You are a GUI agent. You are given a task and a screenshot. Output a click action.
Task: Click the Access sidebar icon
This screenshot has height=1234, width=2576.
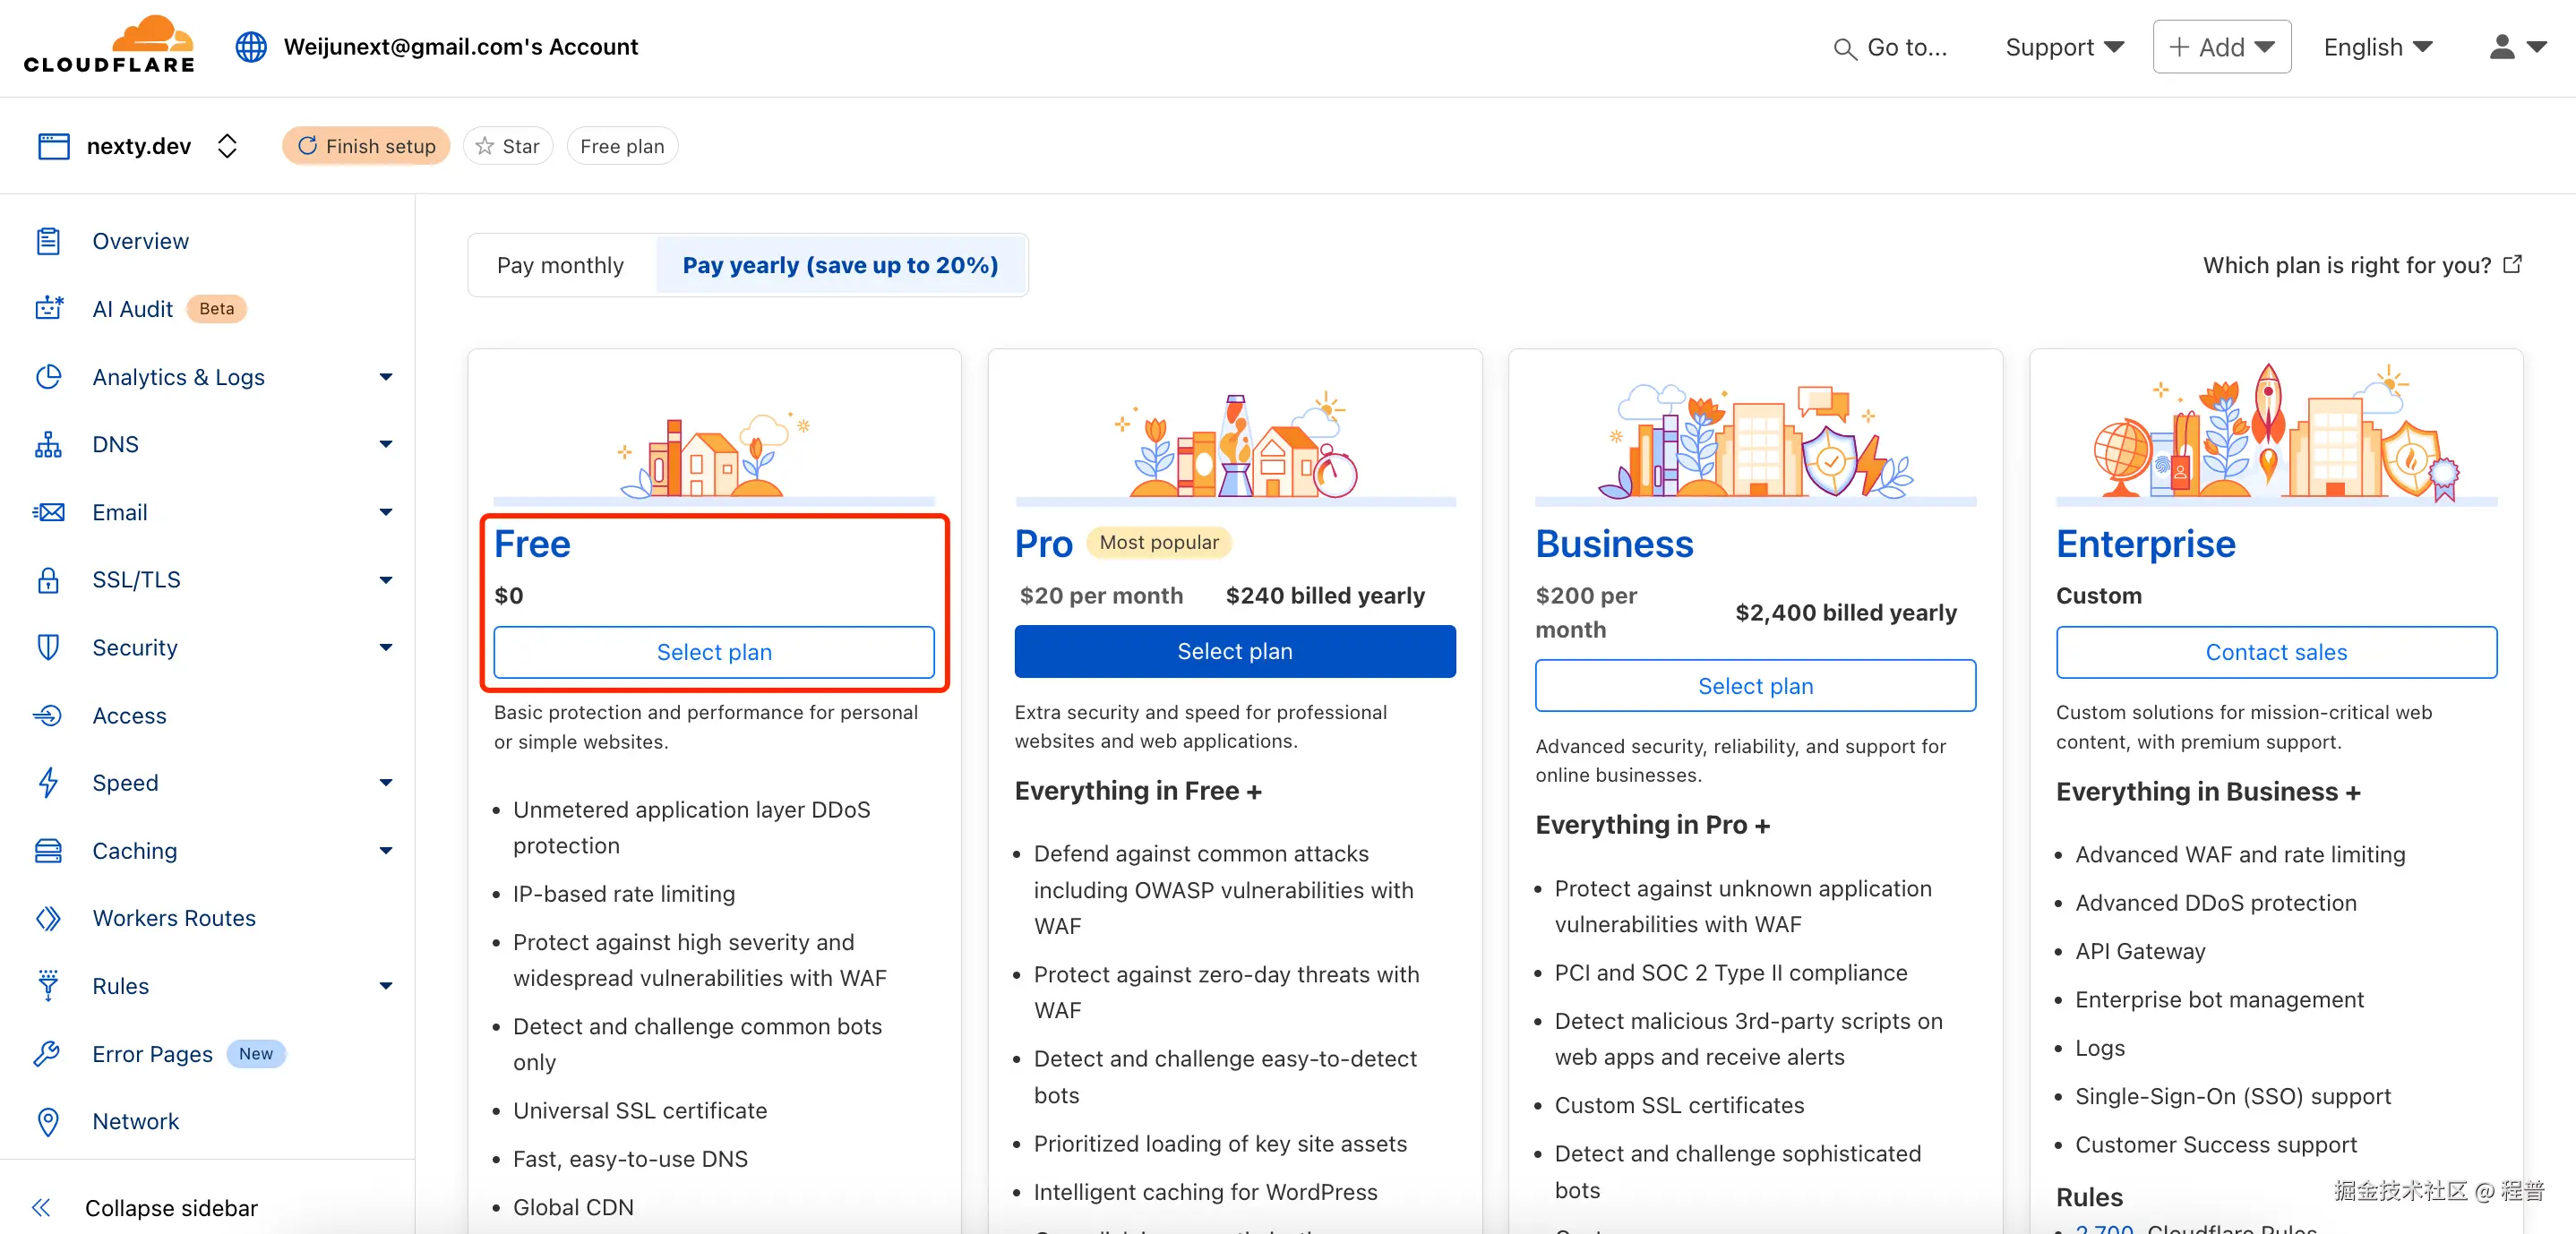pyautogui.click(x=48, y=715)
